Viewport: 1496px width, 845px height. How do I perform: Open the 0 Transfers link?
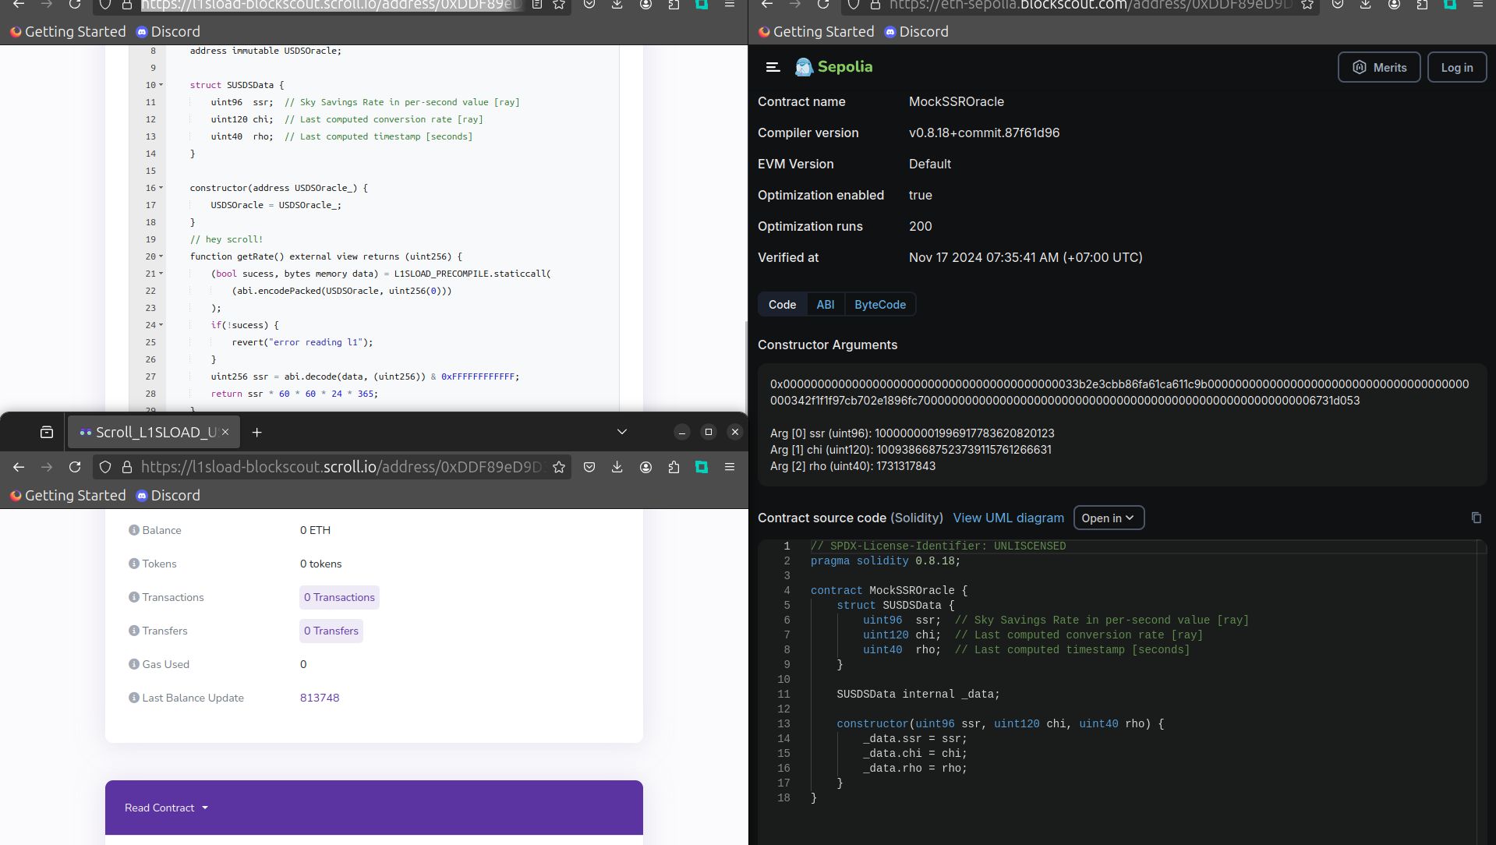331,631
